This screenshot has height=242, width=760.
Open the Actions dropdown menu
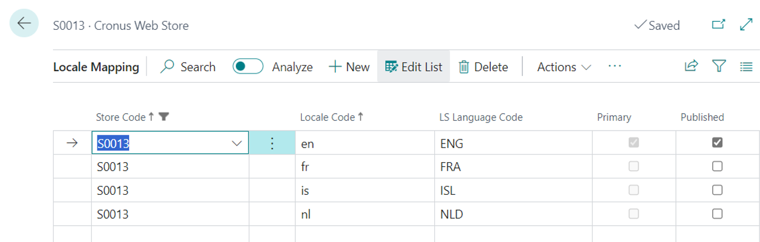click(x=563, y=67)
